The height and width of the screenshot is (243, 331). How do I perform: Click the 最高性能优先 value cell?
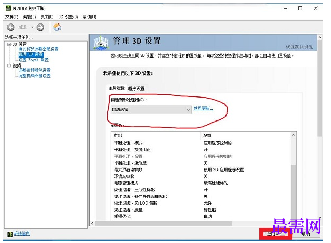216,183
